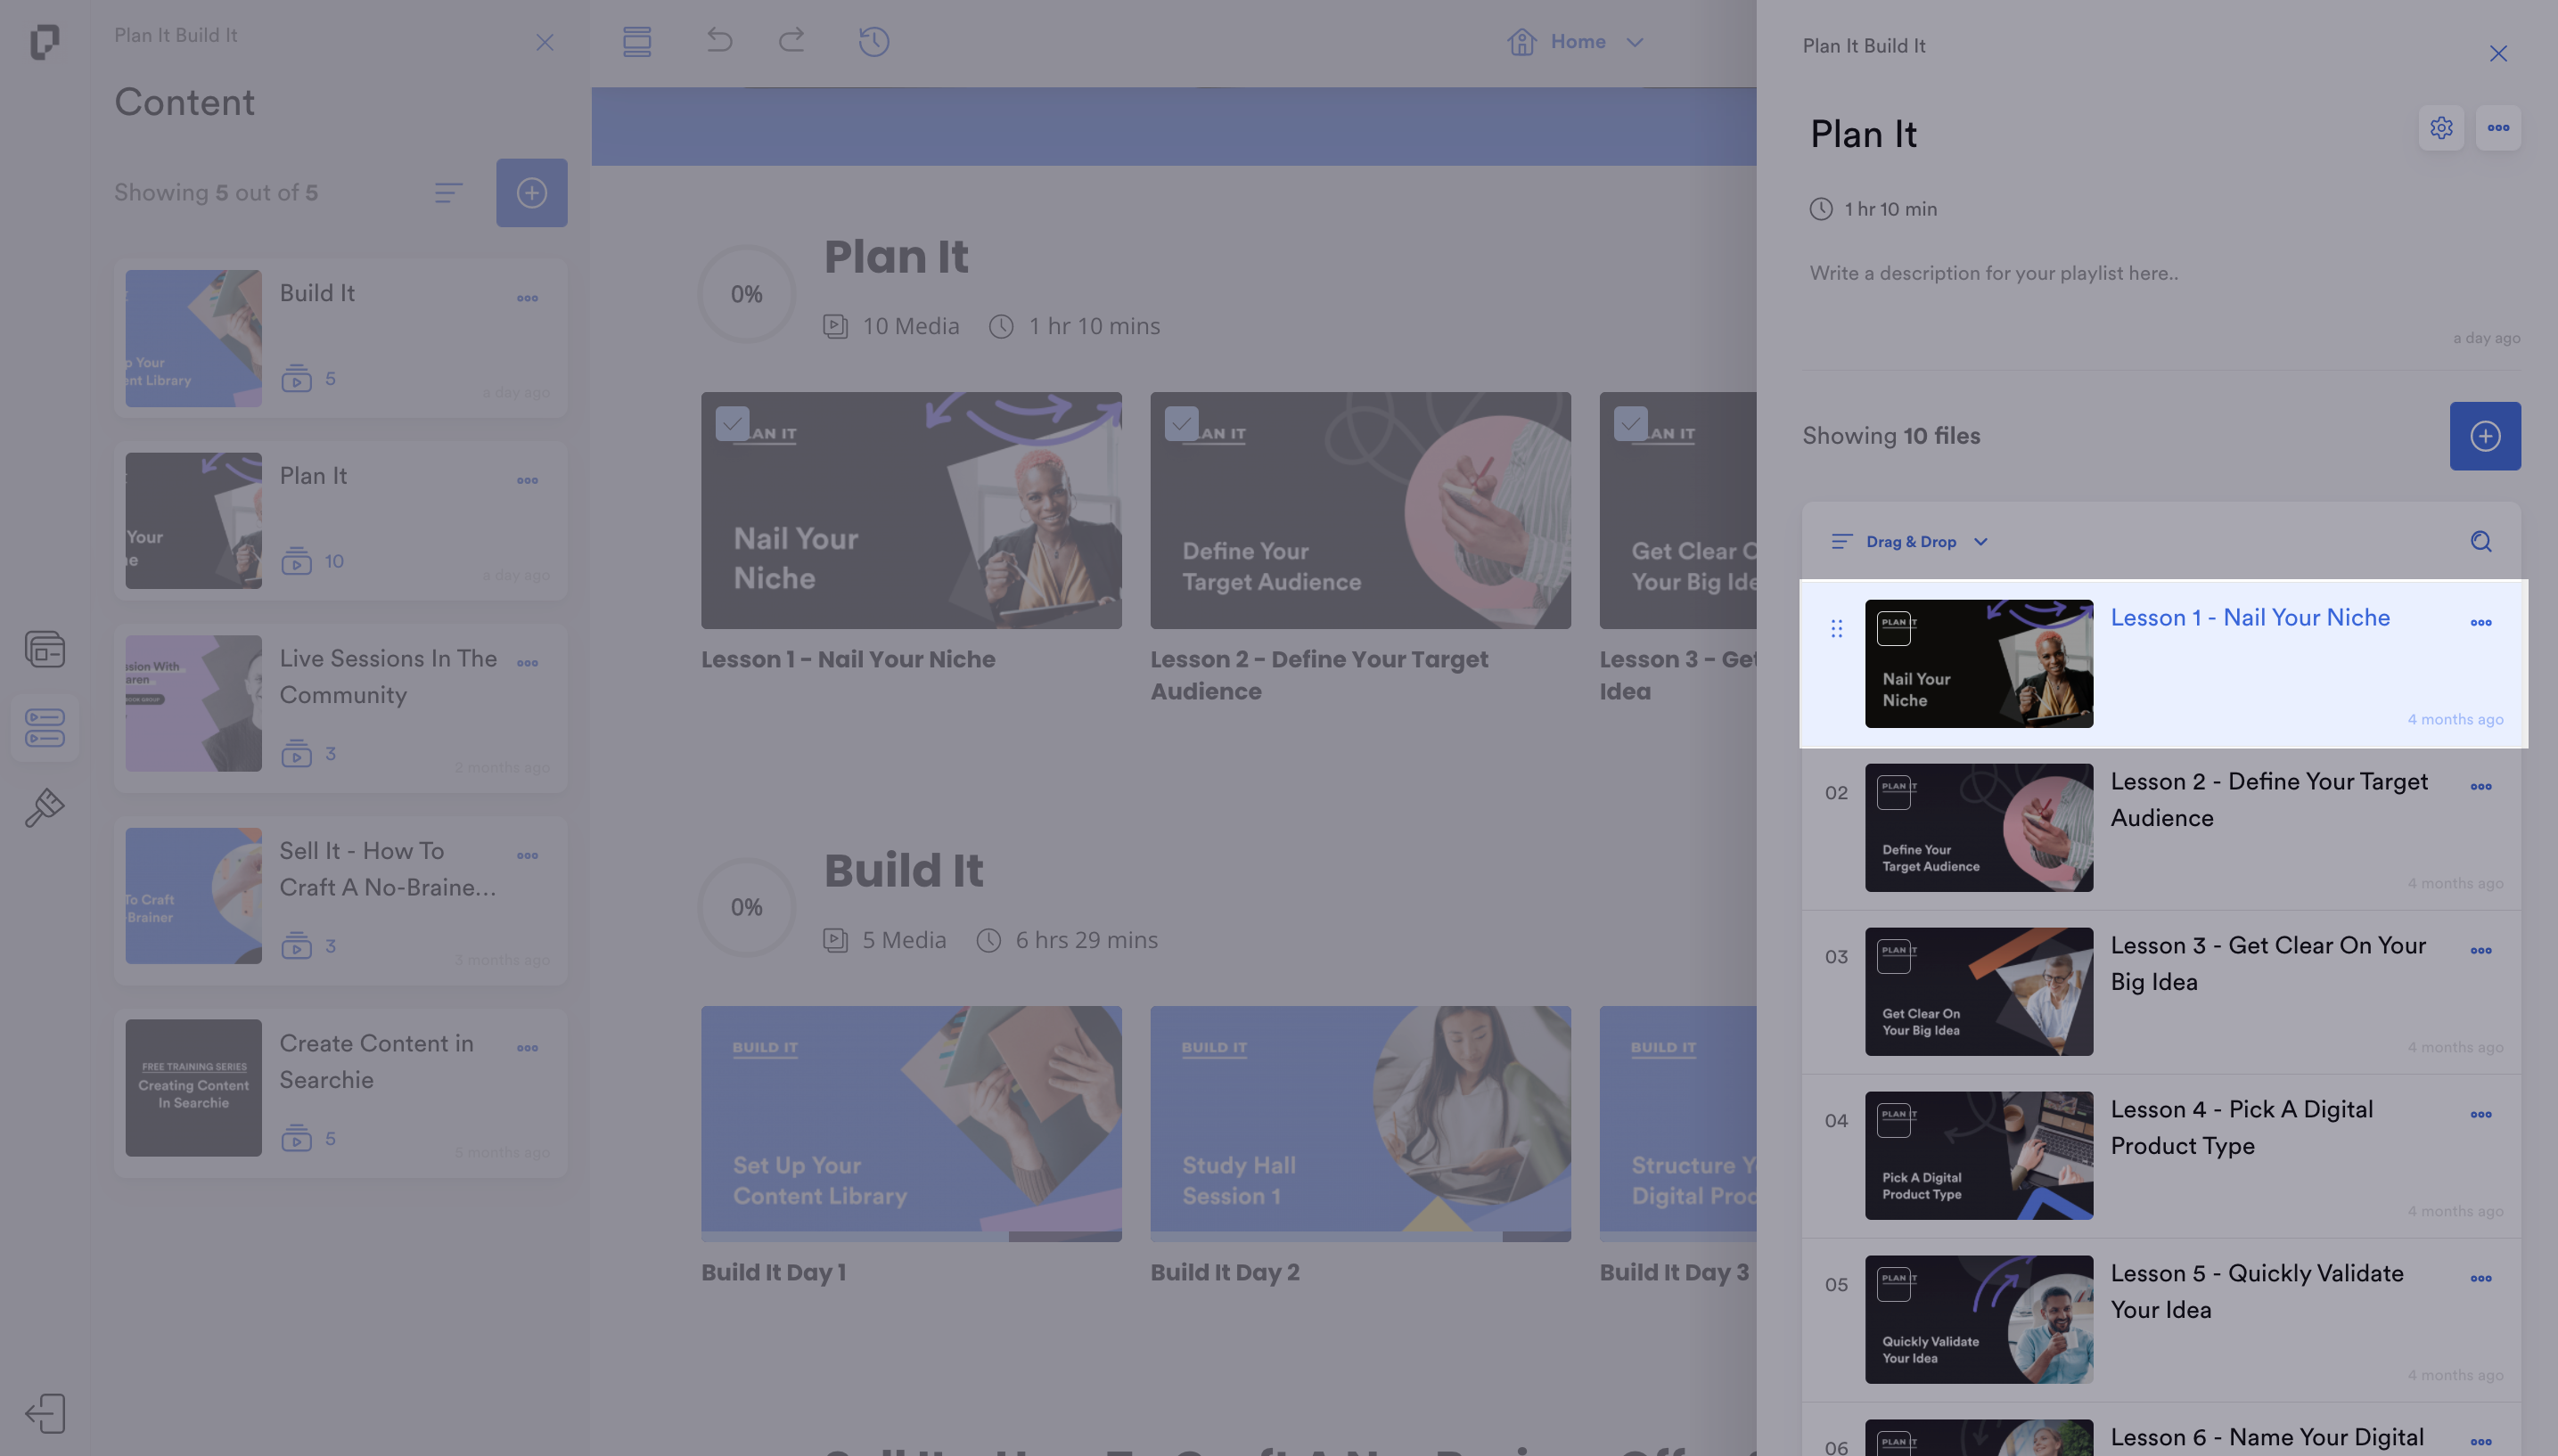Screen dimensions: 2558x1456
Task: Click the undo arrow
Action: 719,41
